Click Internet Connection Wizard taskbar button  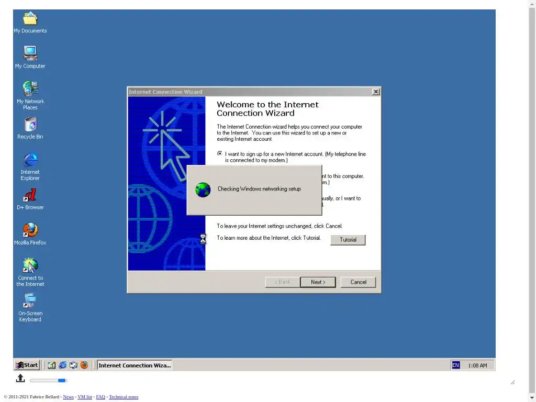pyautogui.click(x=135, y=365)
